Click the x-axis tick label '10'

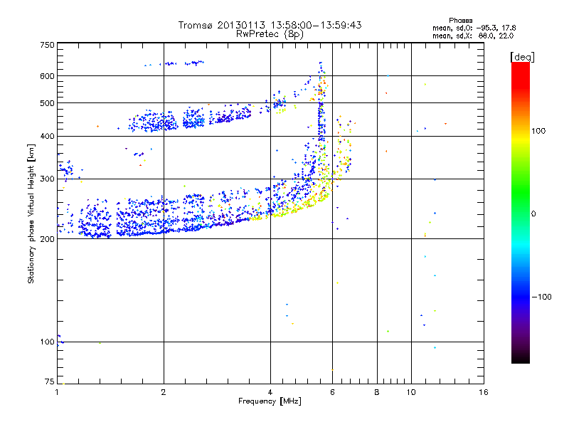click(x=411, y=392)
